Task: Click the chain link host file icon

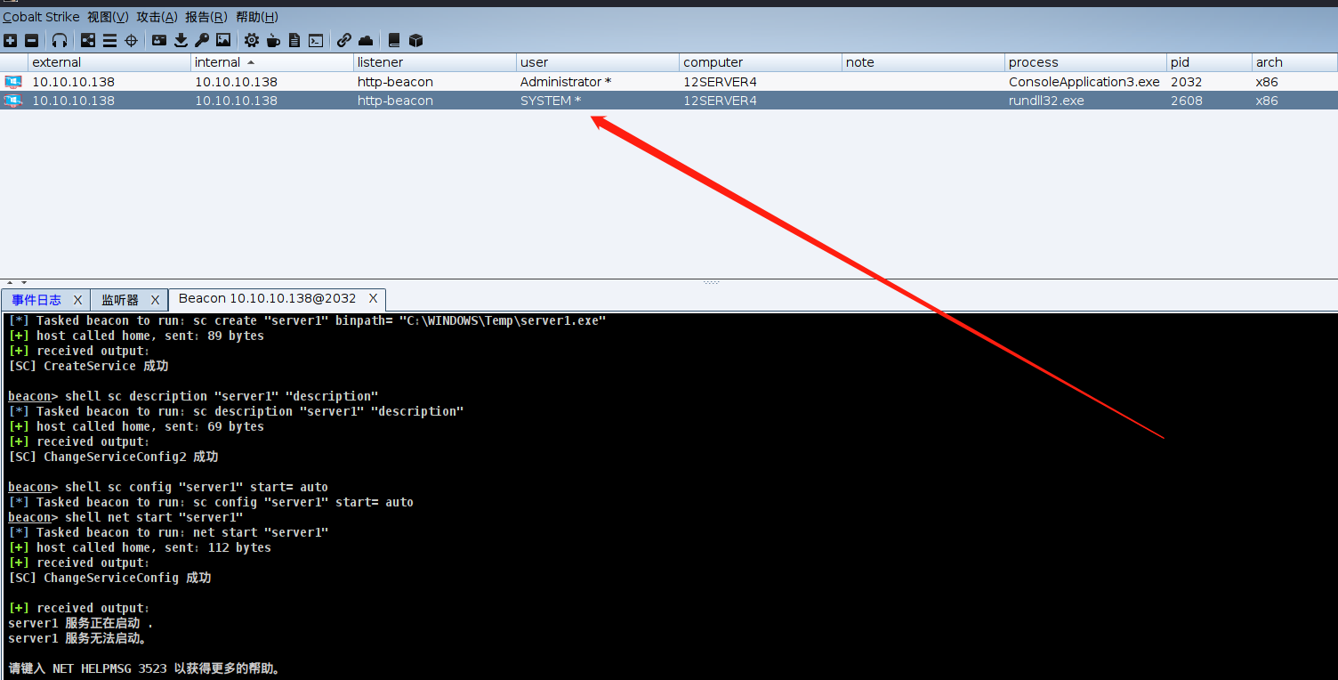Action: pyautogui.click(x=344, y=40)
